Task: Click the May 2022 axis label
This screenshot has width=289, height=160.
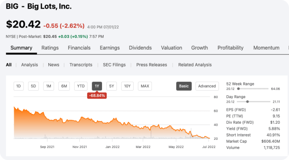Action: tap(176, 147)
